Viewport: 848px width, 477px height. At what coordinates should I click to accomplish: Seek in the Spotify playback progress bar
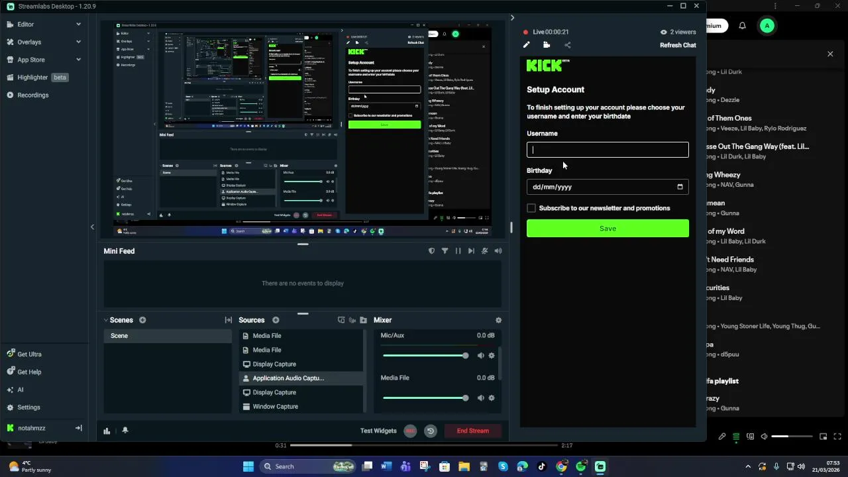(424, 445)
